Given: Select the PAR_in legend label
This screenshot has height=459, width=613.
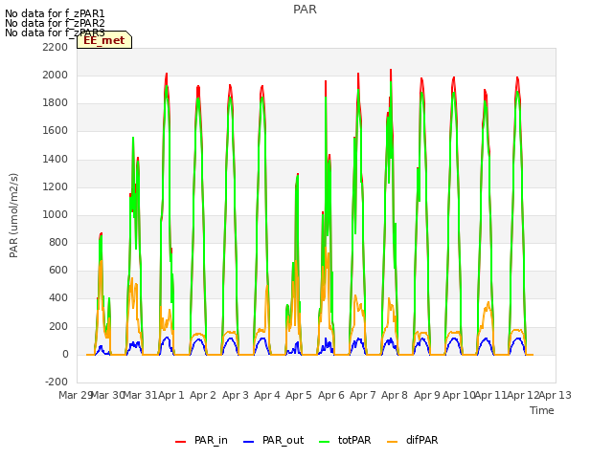Looking at the screenshot, I should pyautogui.click(x=211, y=440).
